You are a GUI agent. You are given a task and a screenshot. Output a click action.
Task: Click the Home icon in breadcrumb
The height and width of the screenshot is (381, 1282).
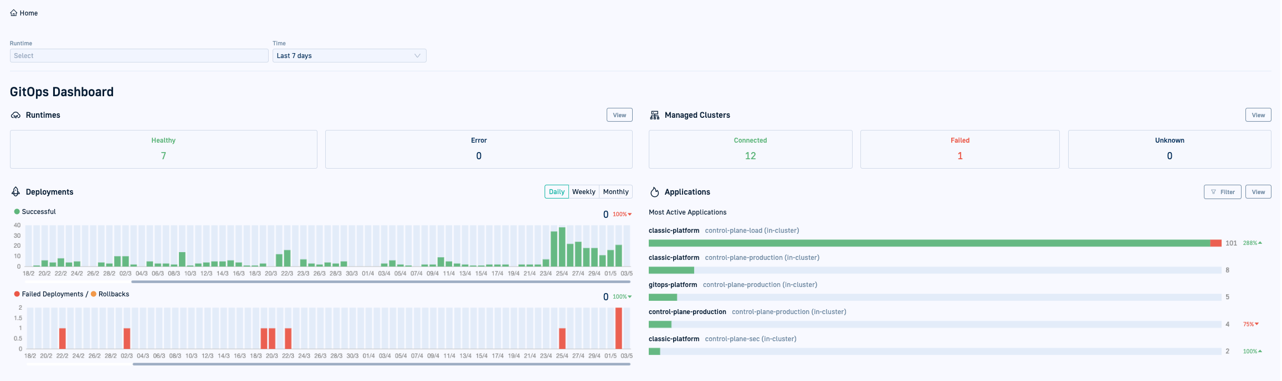14,13
